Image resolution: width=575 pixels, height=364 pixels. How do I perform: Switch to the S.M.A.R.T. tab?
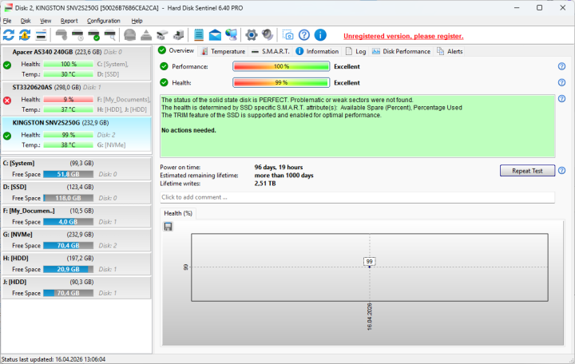[x=270, y=51]
